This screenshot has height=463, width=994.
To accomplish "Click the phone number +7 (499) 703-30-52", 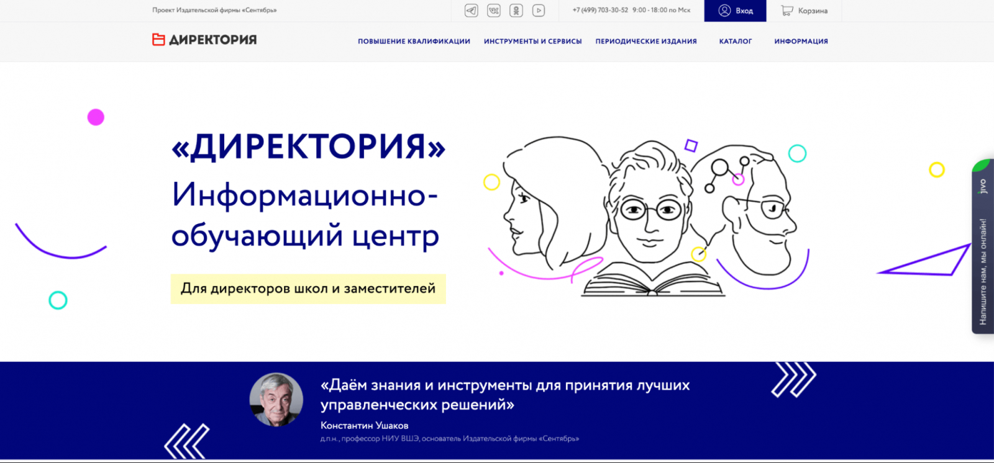I will coord(600,11).
